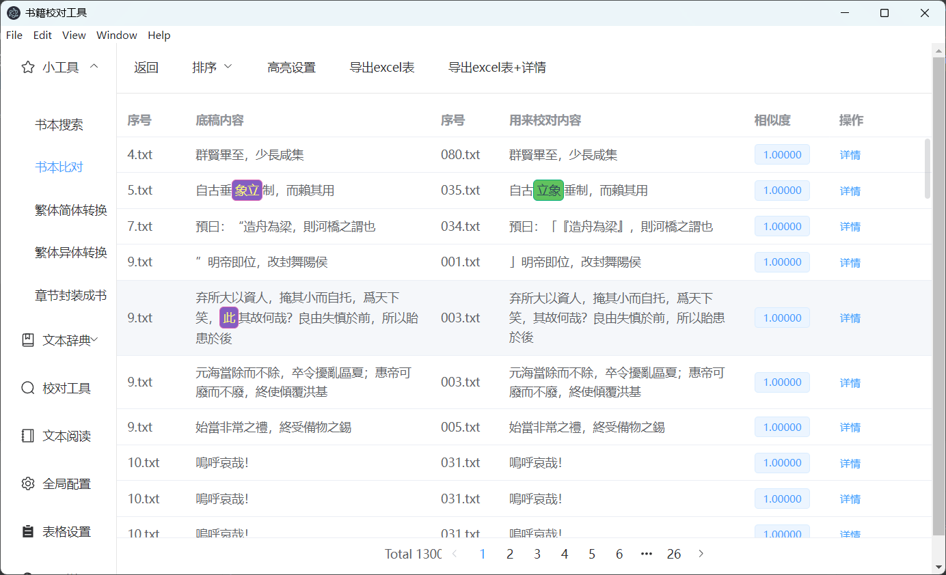
Task: Go to page 3
Action: coord(537,554)
